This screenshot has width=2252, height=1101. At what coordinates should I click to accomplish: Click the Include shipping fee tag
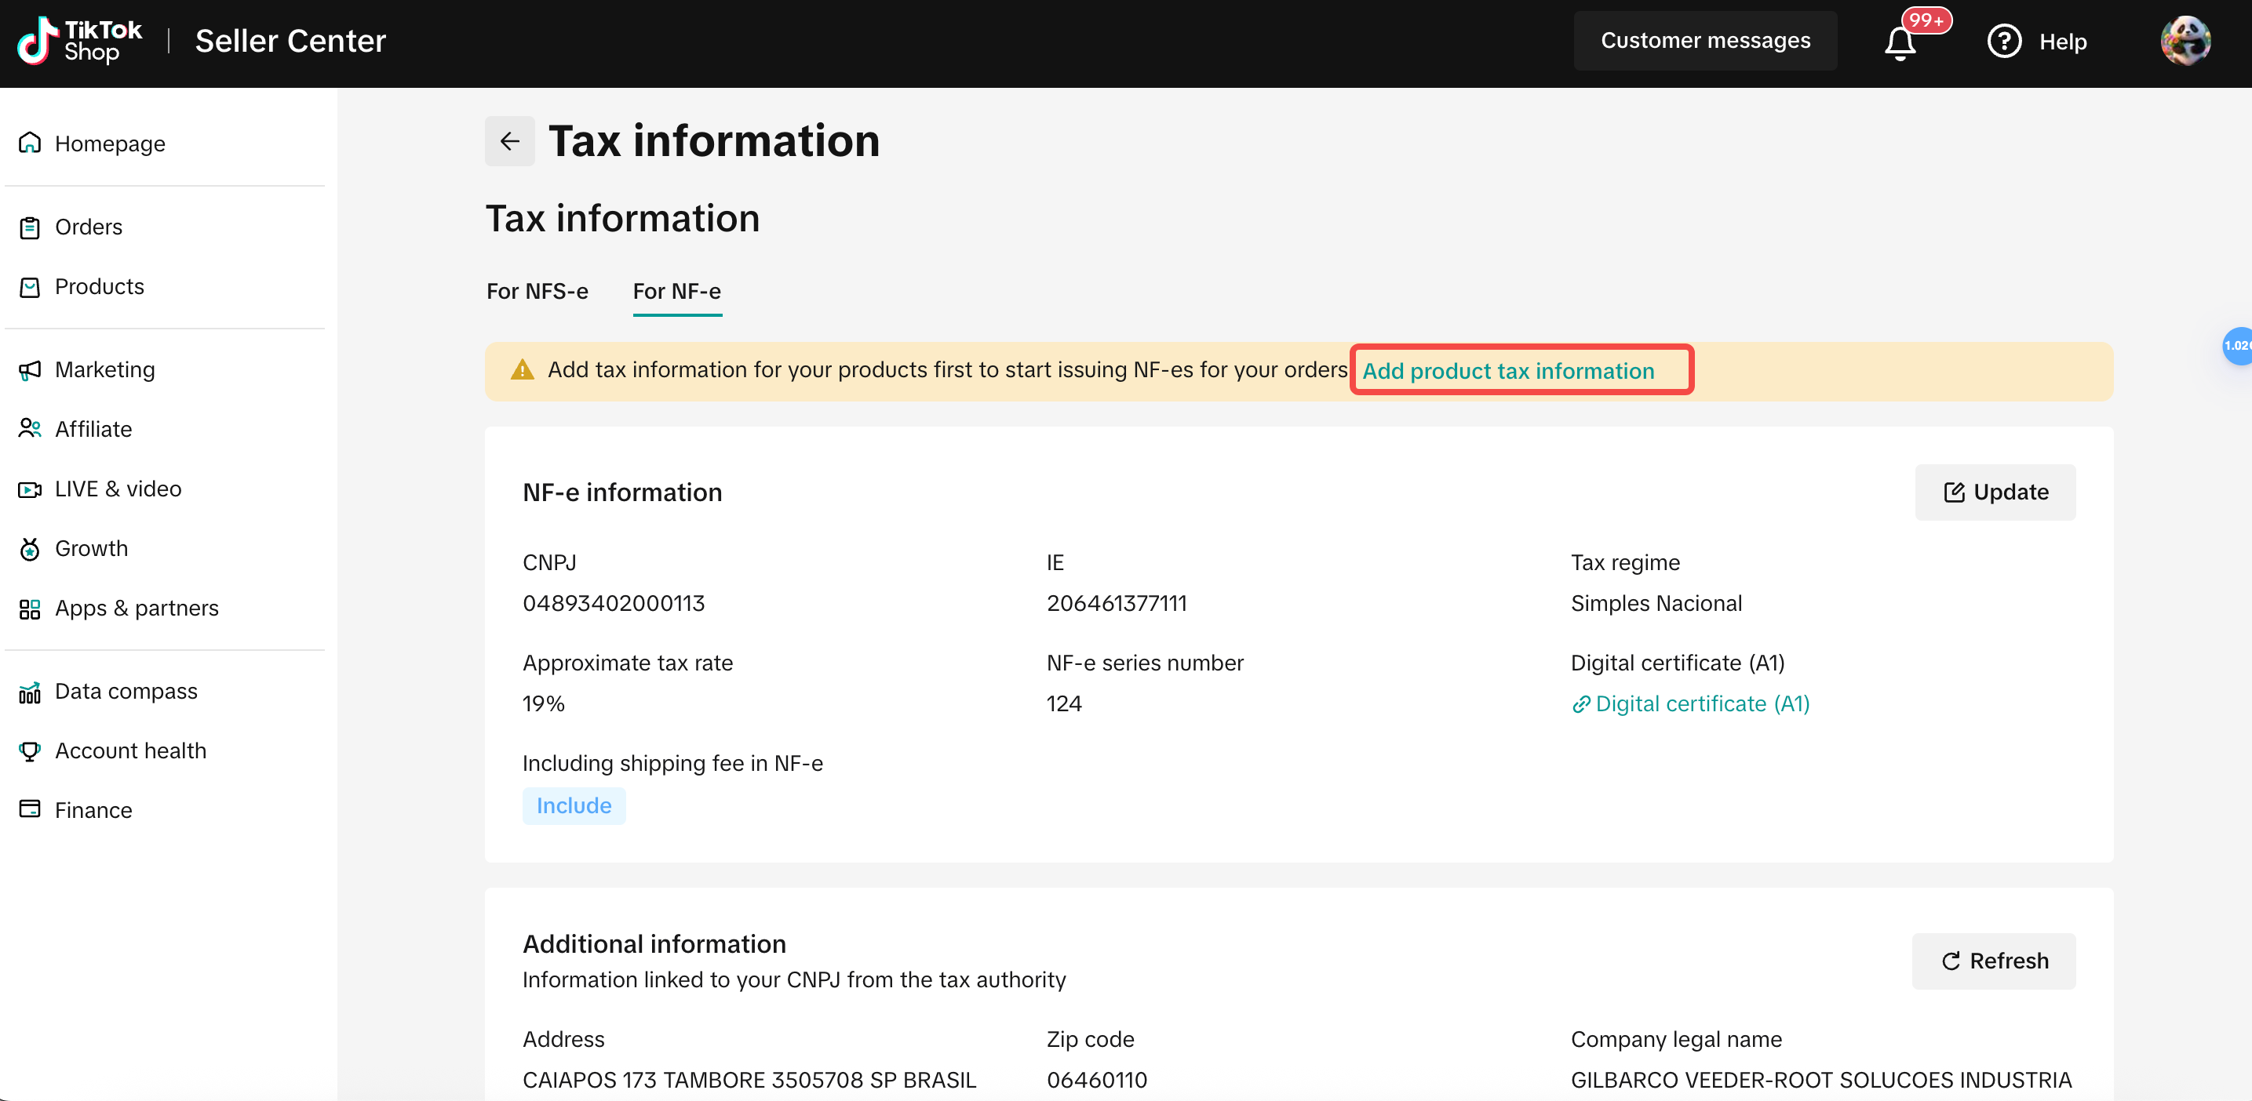pos(574,805)
